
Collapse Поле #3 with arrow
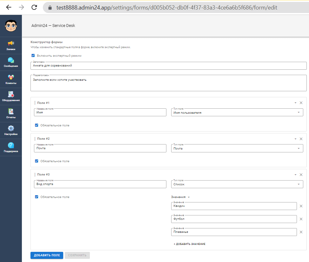295,175
